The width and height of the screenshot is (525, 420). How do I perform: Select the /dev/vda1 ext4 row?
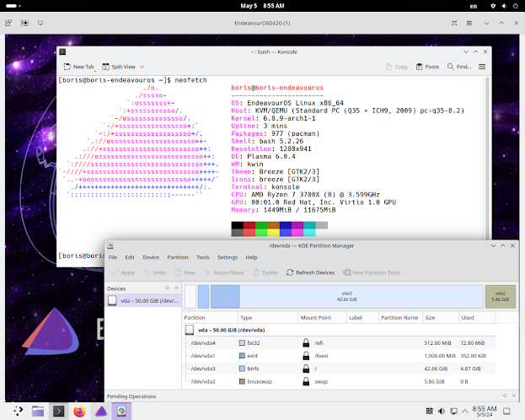pos(340,356)
